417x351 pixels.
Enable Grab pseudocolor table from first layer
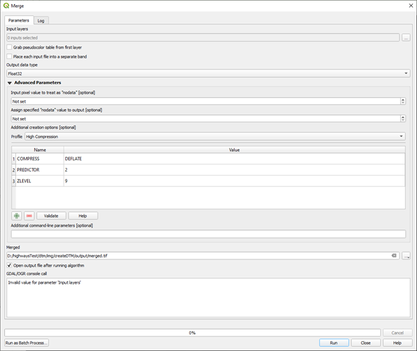(9, 47)
